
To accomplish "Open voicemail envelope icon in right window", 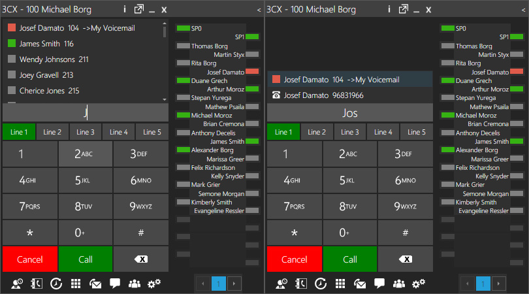I will [360, 284].
